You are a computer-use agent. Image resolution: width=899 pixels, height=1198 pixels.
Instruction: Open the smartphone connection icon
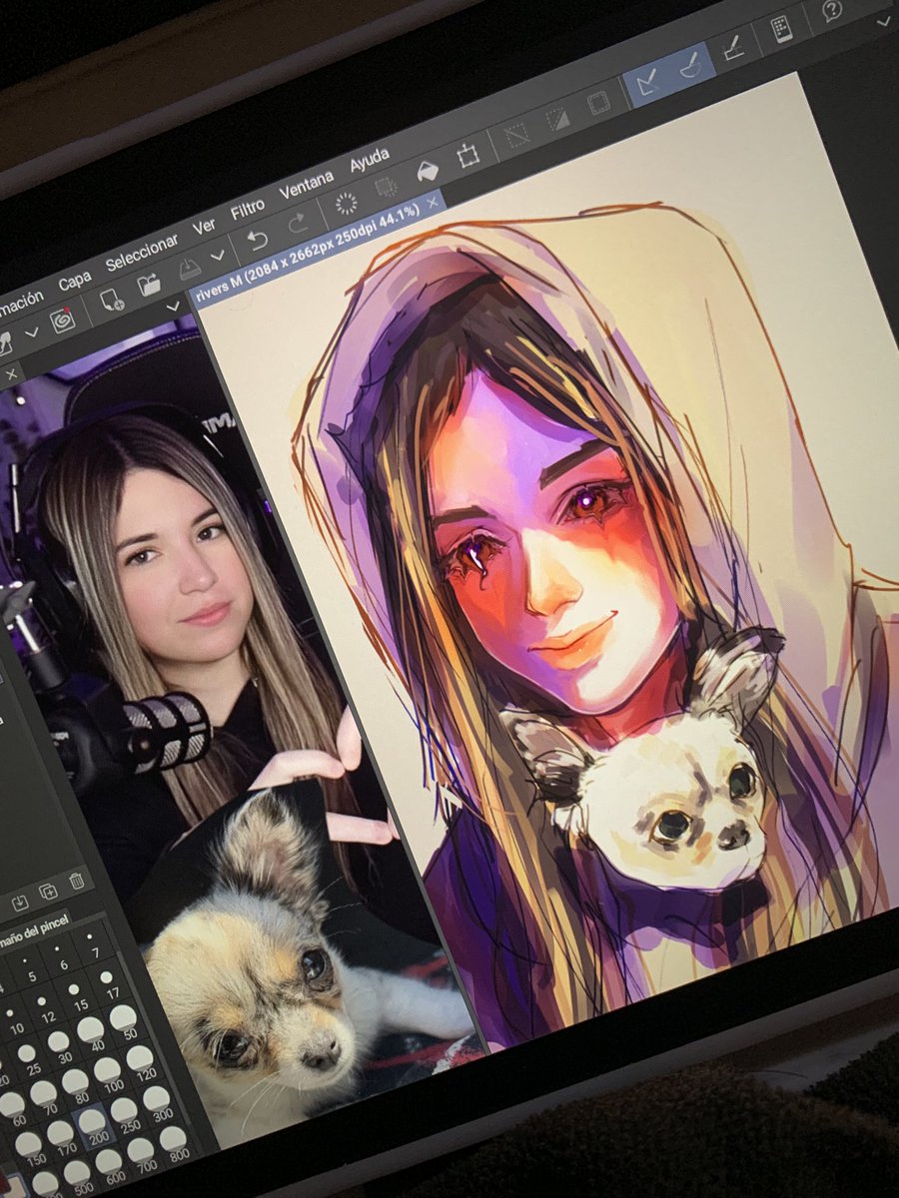[781, 29]
